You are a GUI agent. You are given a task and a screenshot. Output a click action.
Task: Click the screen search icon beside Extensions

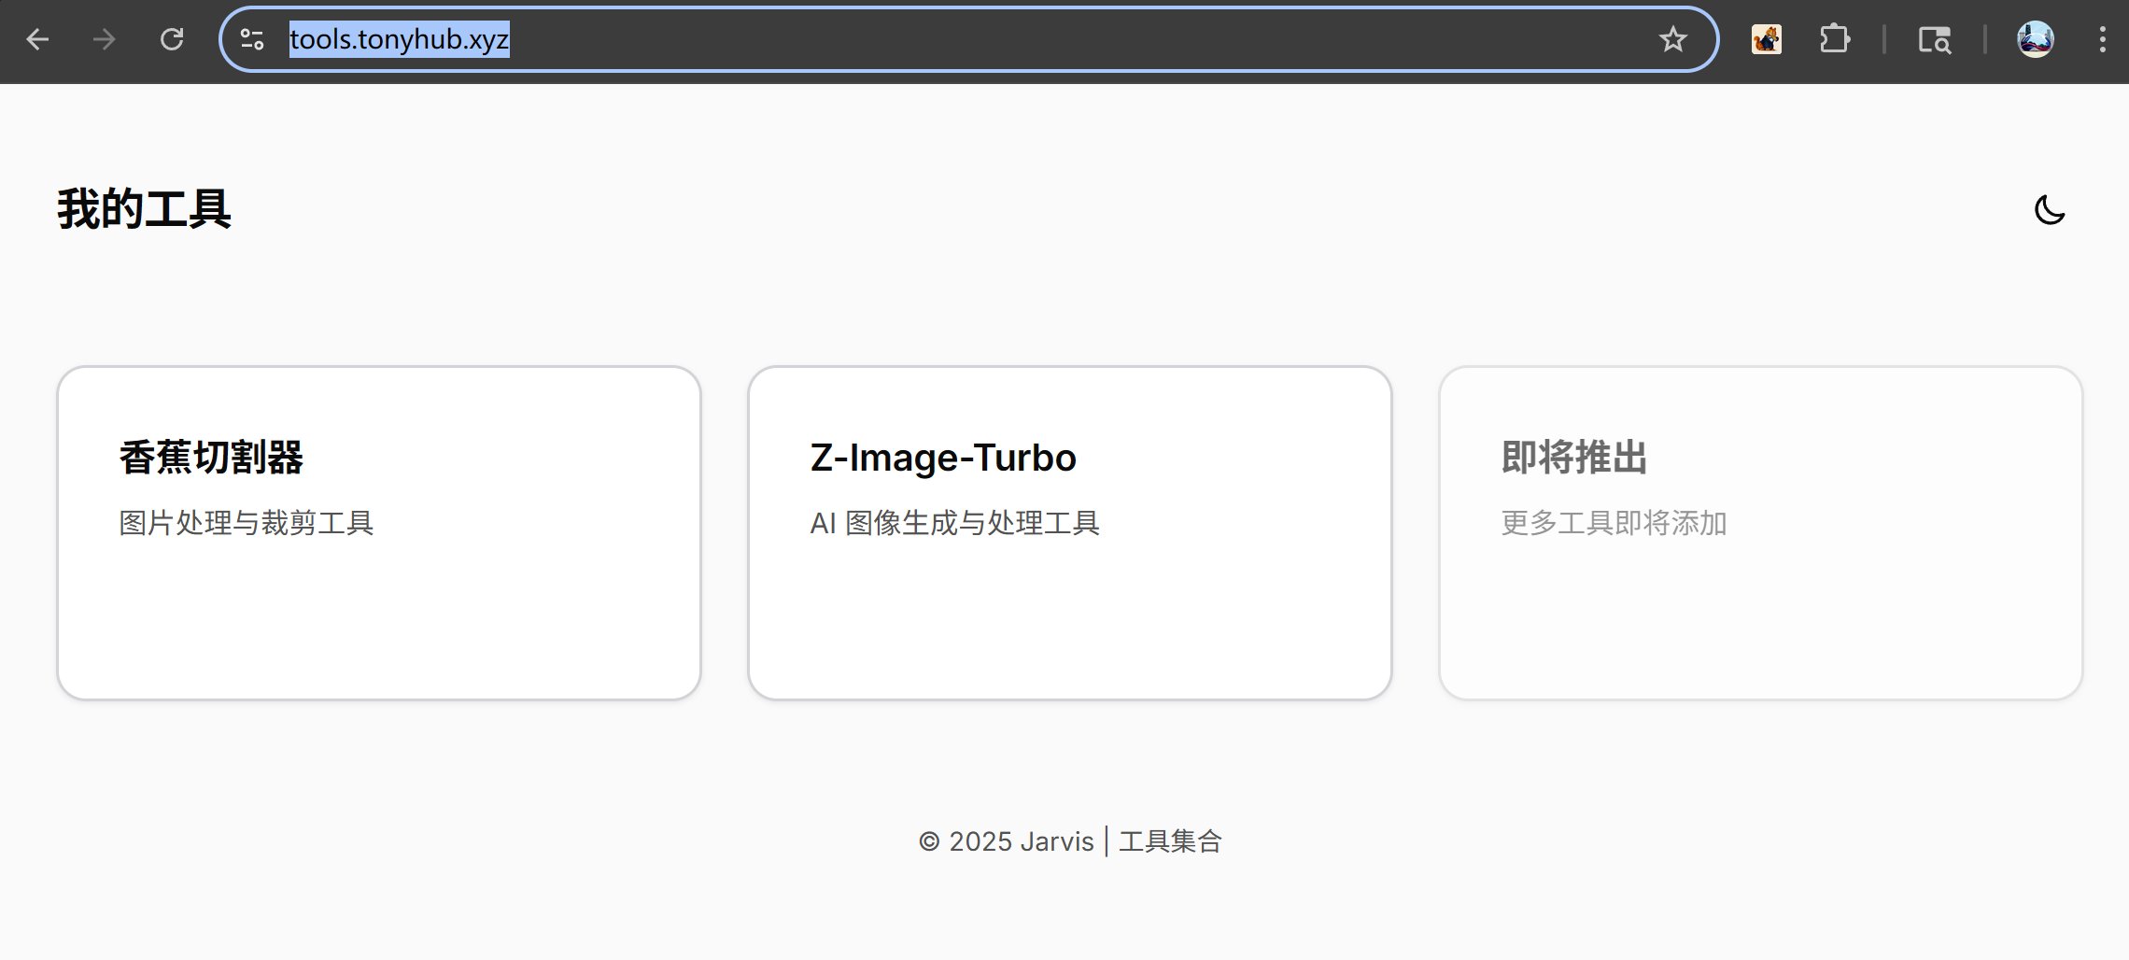coord(1934,39)
